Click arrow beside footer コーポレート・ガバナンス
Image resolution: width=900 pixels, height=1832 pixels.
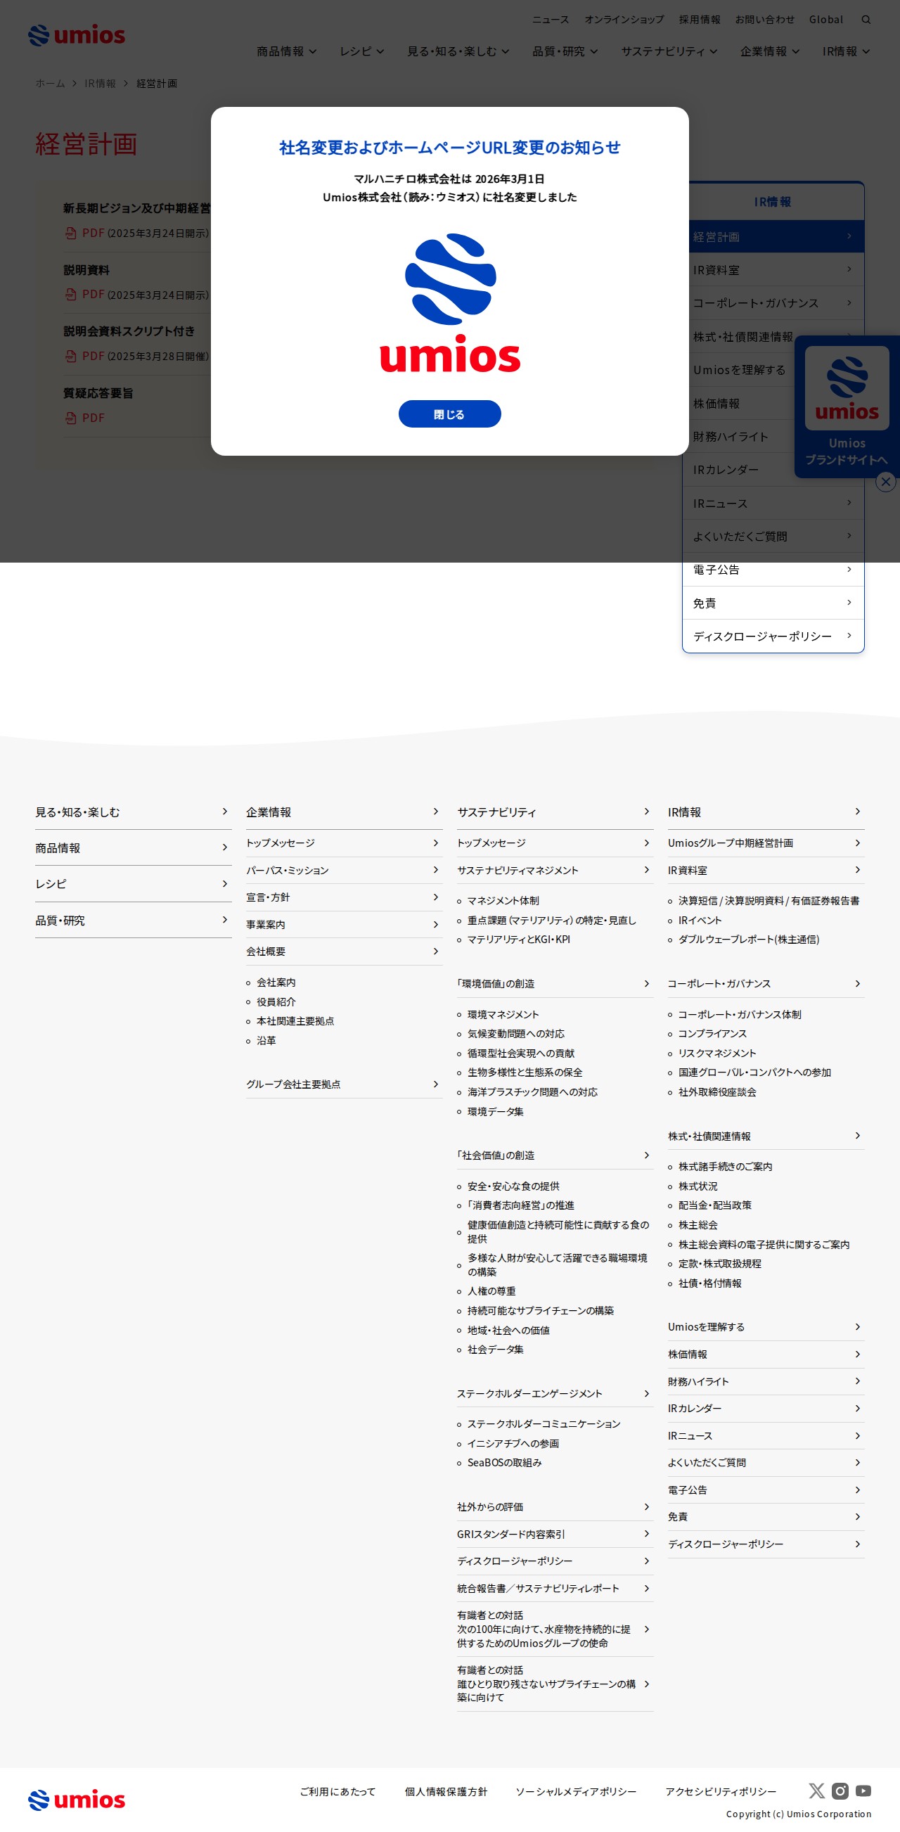[x=857, y=984]
